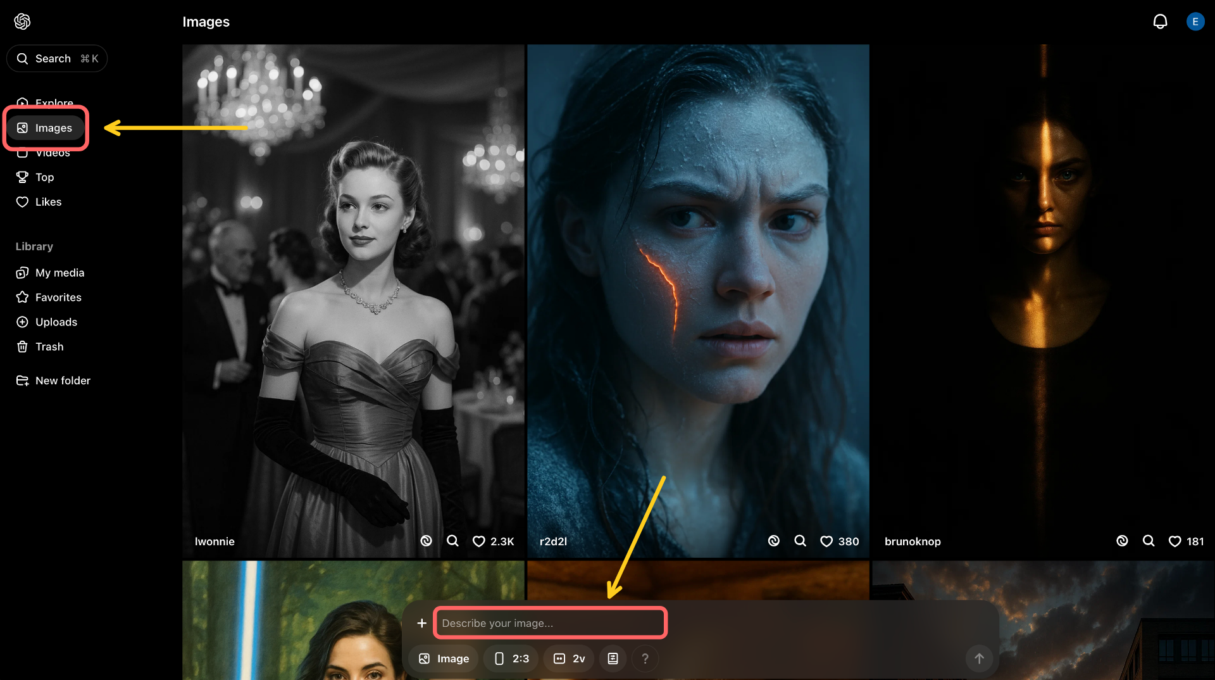Open the brunoknop username link
This screenshot has width=1215, height=680.
pyautogui.click(x=913, y=541)
